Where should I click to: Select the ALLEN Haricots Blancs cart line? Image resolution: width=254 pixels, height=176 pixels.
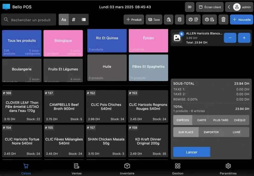[211, 38]
